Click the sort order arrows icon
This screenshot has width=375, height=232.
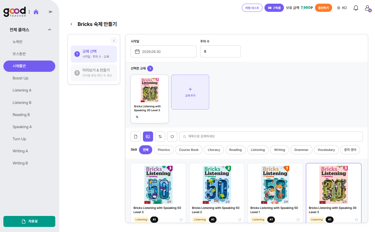coord(160,137)
